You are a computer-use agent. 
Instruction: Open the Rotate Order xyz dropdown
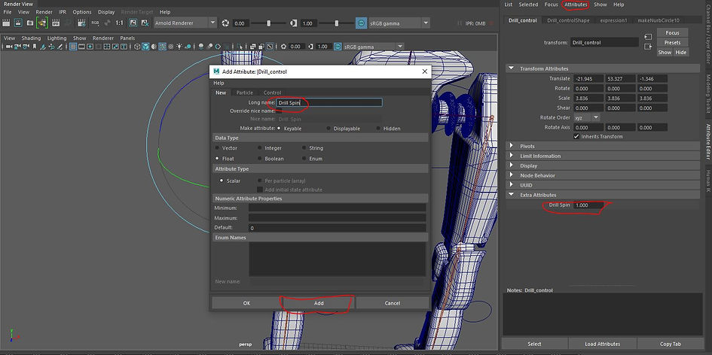(586, 117)
